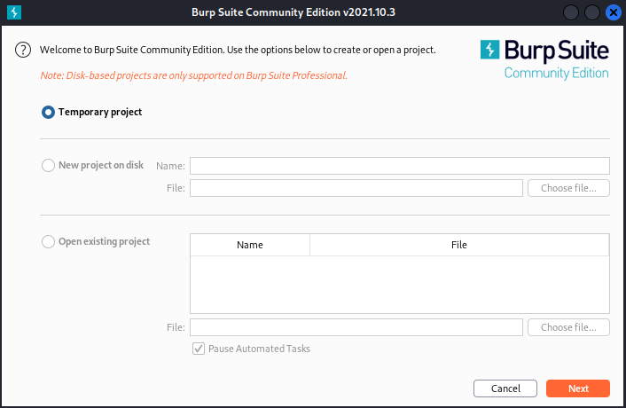
Task: Minimize the Burp Suite window
Action: (571, 12)
